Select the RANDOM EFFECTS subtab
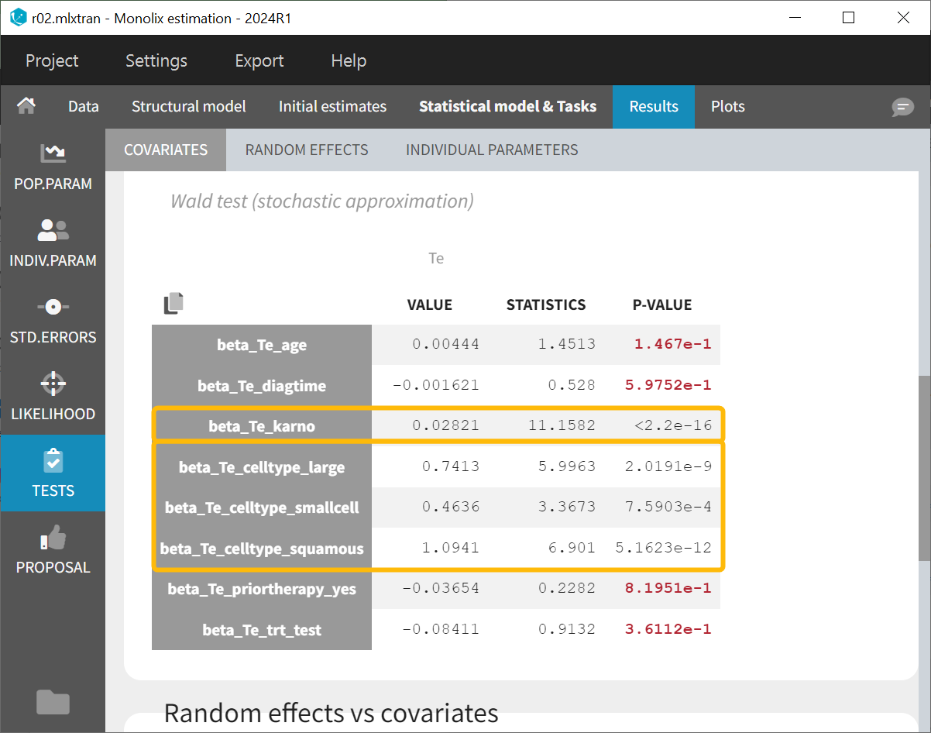The height and width of the screenshot is (733, 931). pos(307,150)
